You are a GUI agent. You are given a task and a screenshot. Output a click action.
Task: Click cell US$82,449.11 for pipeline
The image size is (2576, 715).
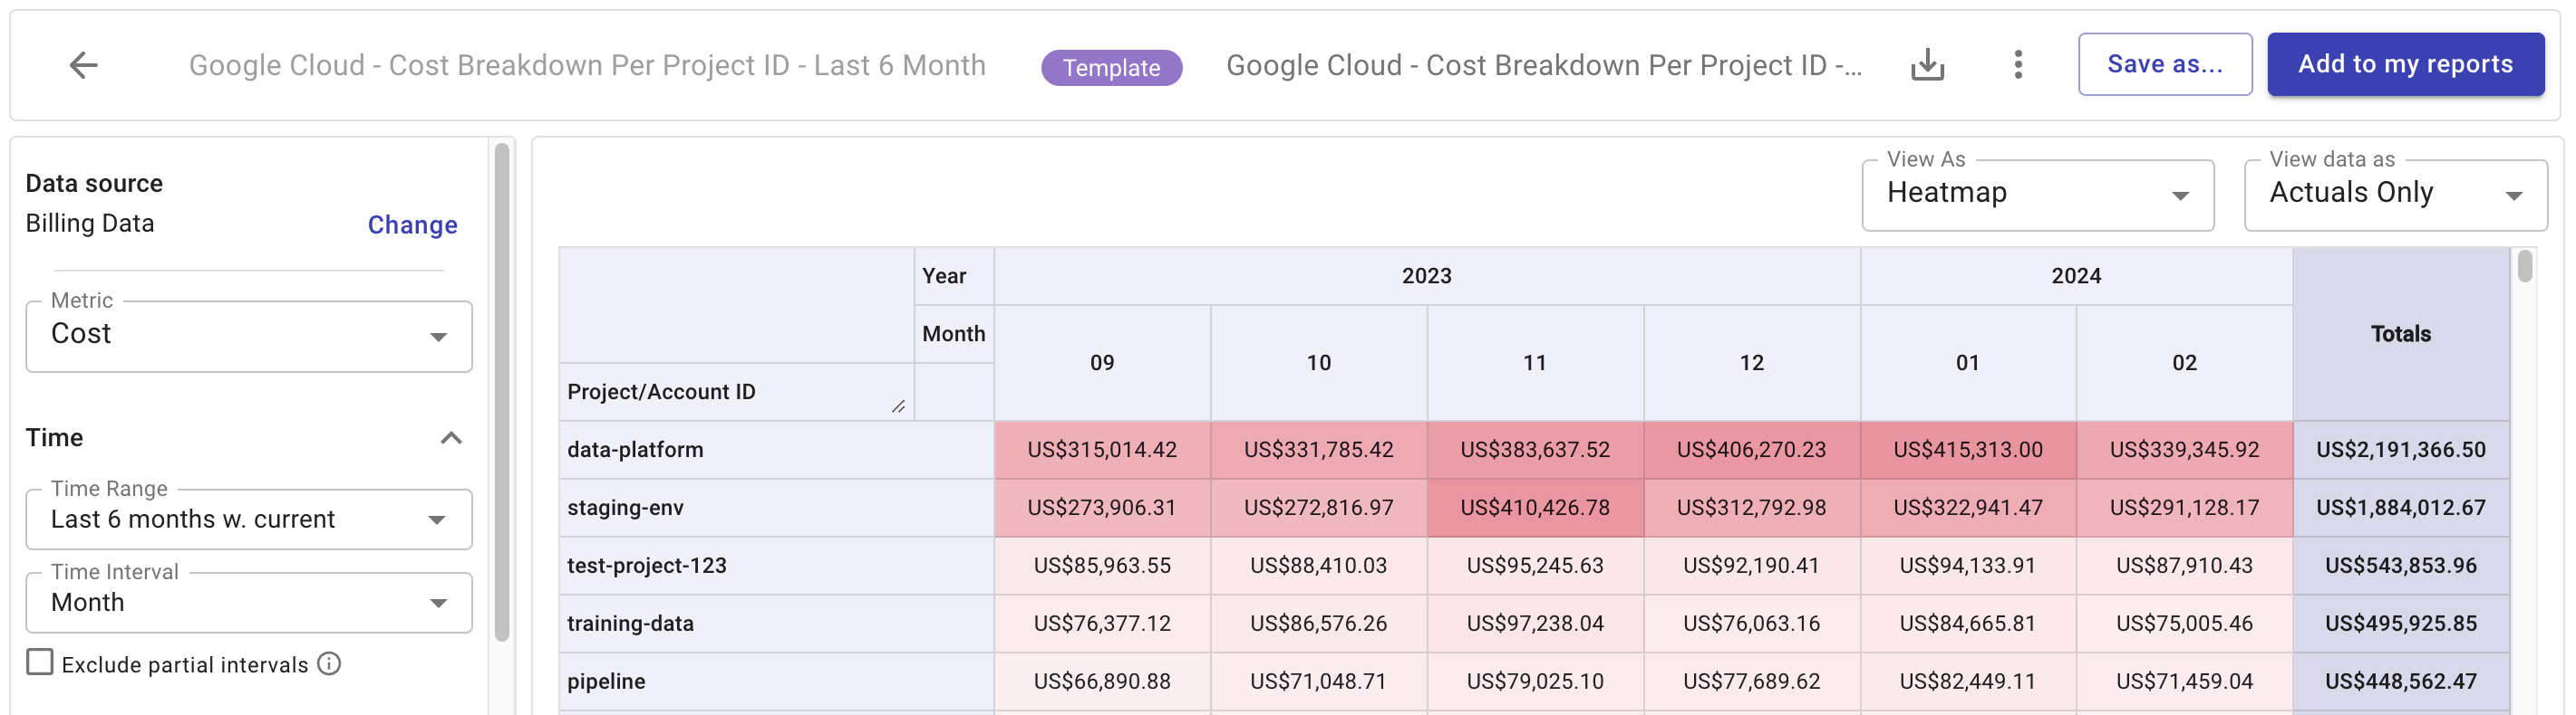[1968, 681]
